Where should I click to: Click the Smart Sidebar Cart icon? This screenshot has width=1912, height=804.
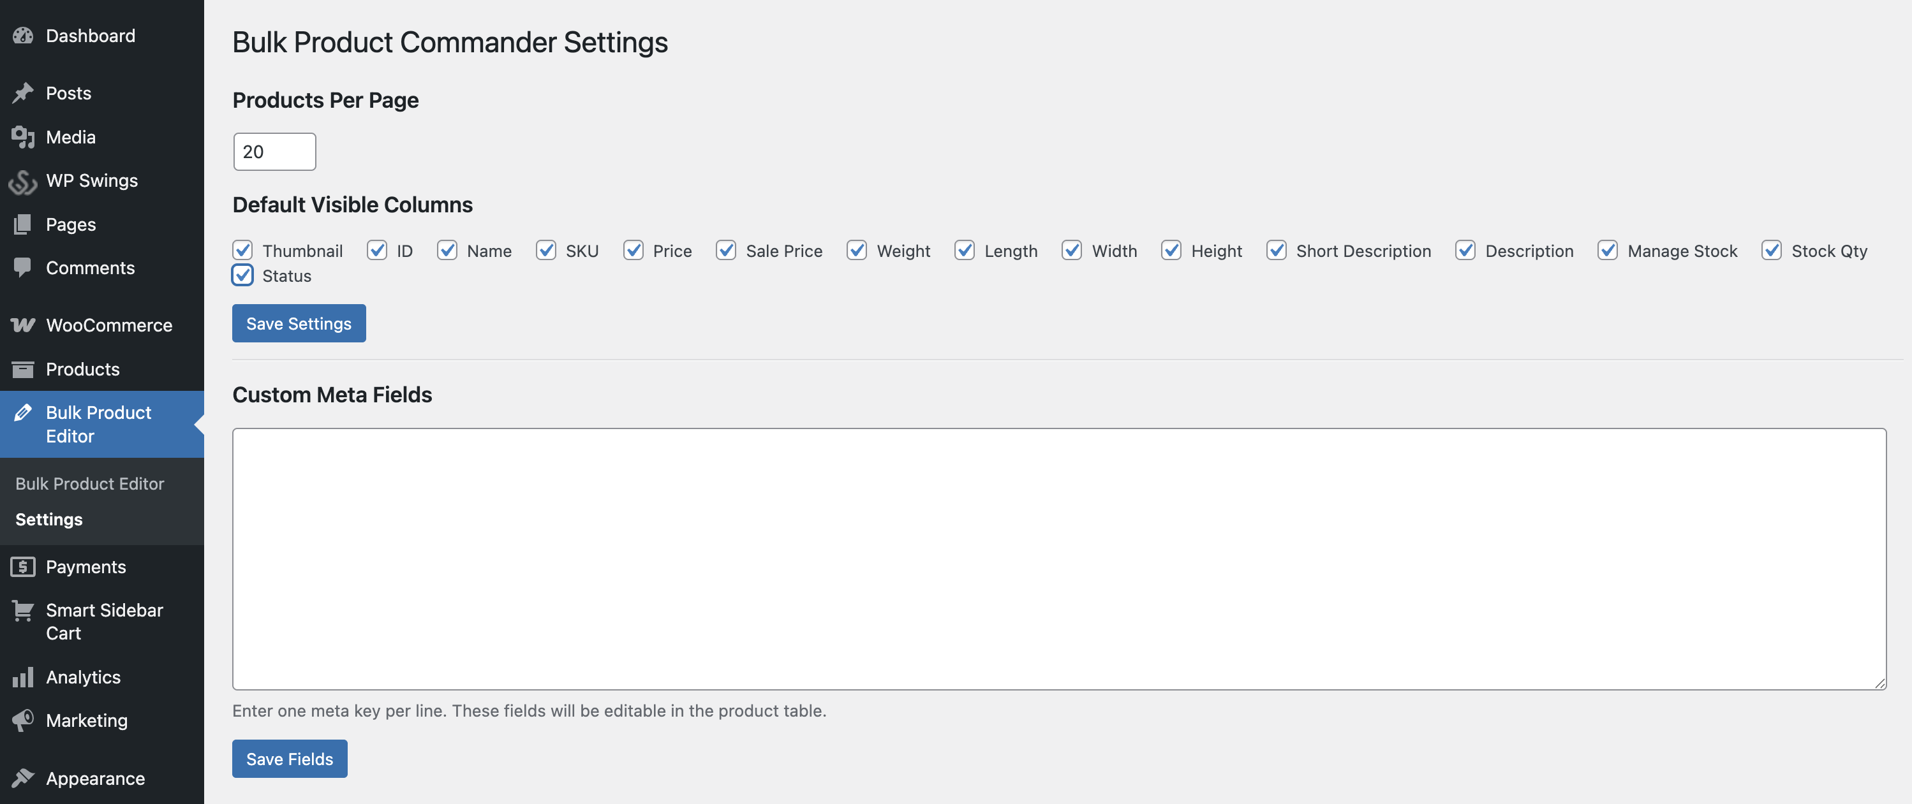pos(23,611)
